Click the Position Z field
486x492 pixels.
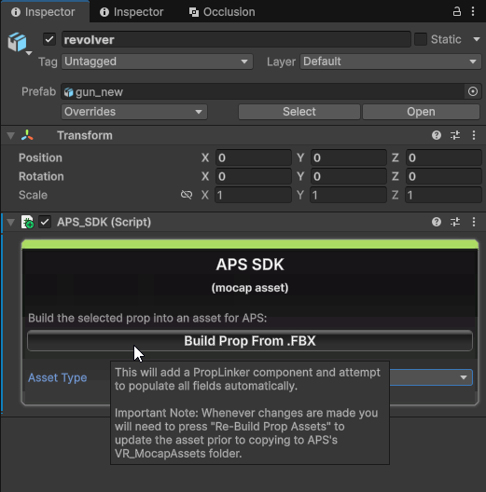pos(444,157)
